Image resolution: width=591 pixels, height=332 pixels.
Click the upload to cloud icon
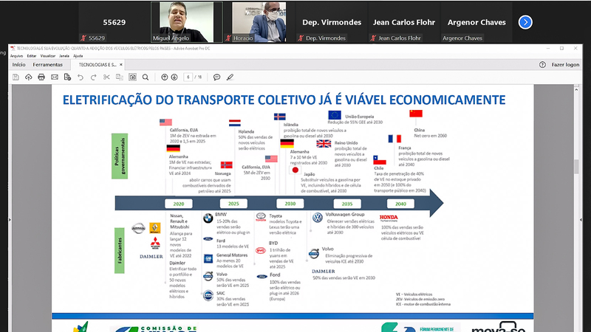point(29,77)
